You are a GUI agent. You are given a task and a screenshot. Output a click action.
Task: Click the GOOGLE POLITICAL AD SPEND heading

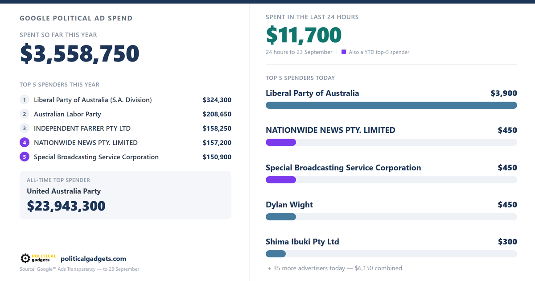tap(76, 18)
